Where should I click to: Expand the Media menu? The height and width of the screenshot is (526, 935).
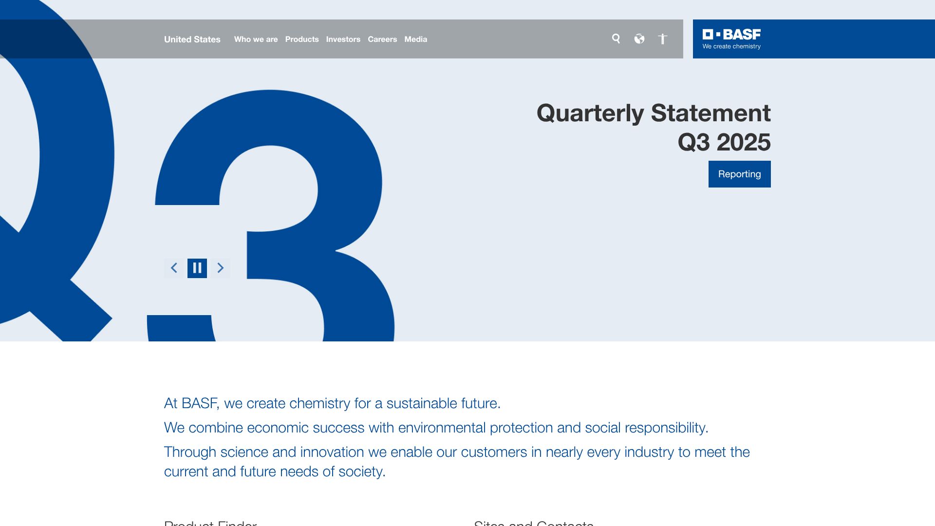tap(415, 39)
